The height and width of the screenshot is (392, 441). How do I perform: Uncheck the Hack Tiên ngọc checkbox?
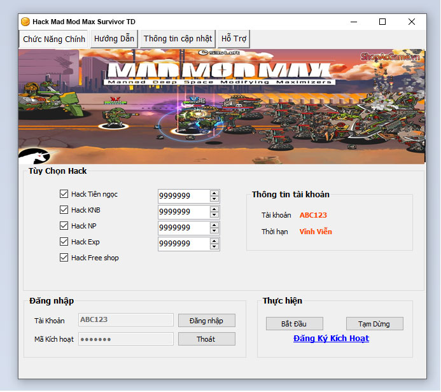click(64, 193)
